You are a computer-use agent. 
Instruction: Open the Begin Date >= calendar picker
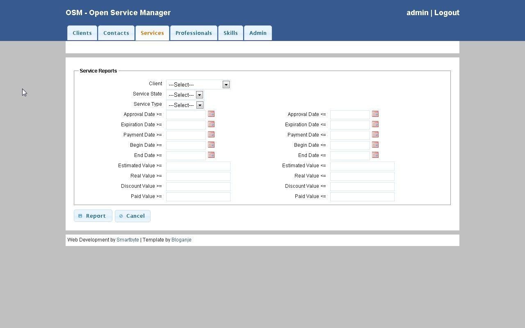(211, 145)
